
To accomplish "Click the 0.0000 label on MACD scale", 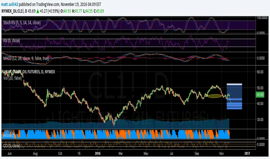I will [x=261, y=58].
